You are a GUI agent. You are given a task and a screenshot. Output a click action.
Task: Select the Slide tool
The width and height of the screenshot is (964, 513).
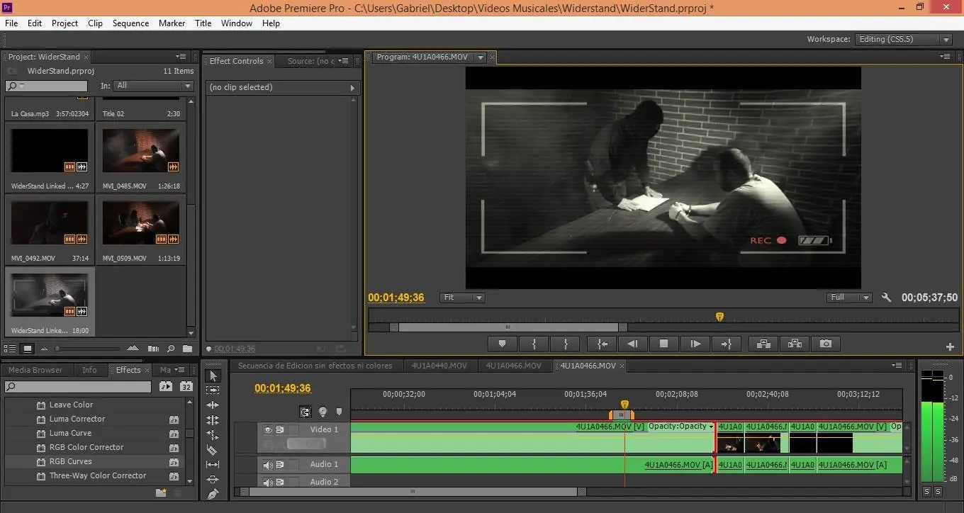pyautogui.click(x=213, y=480)
